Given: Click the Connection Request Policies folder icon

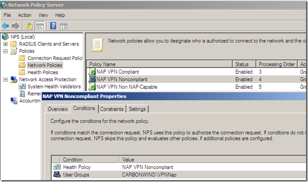Looking at the screenshot, I should [x=22, y=58].
